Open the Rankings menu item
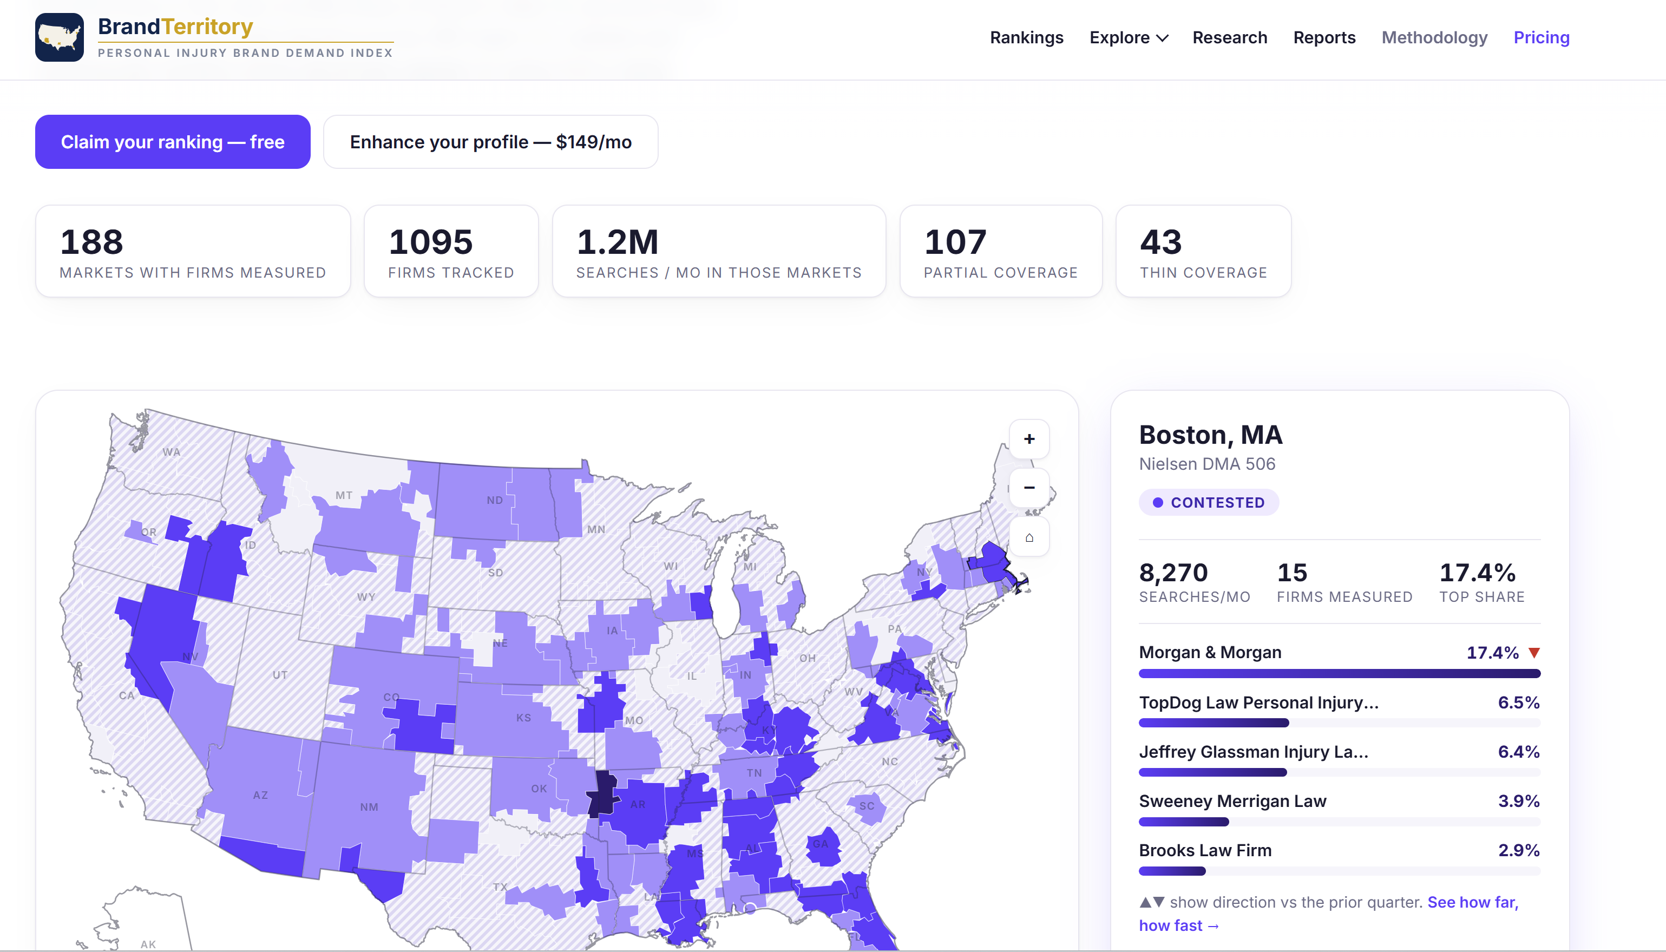1666x952 pixels. pyautogui.click(x=1027, y=37)
